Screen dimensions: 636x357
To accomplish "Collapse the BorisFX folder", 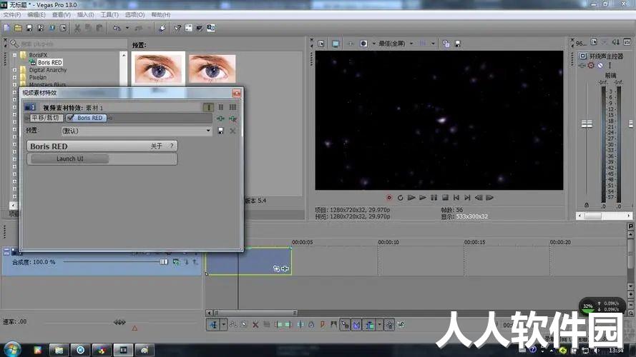I will pos(14,55).
